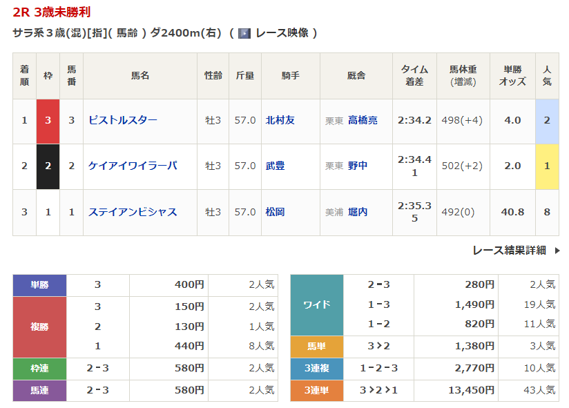Click the arrow beside レース結果詳細
This screenshot has height=408, width=569.
557,251
